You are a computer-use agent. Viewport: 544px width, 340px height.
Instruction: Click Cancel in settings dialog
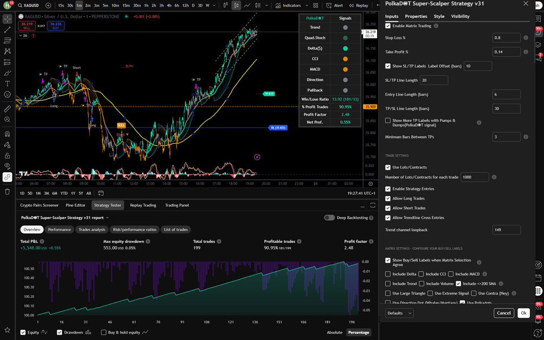[504, 313]
